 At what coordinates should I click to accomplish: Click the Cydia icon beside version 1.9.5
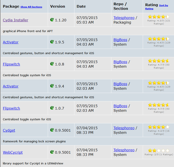[x=52, y=42]
